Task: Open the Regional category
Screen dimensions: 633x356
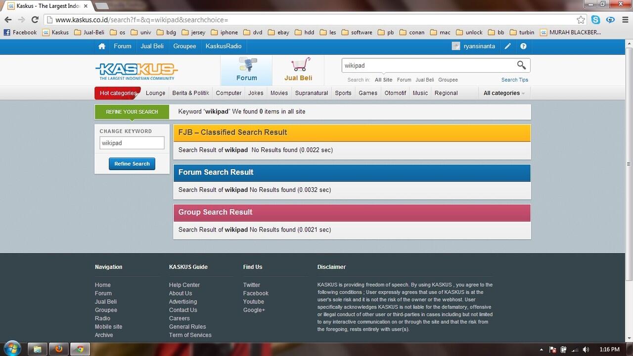Action: coord(446,93)
